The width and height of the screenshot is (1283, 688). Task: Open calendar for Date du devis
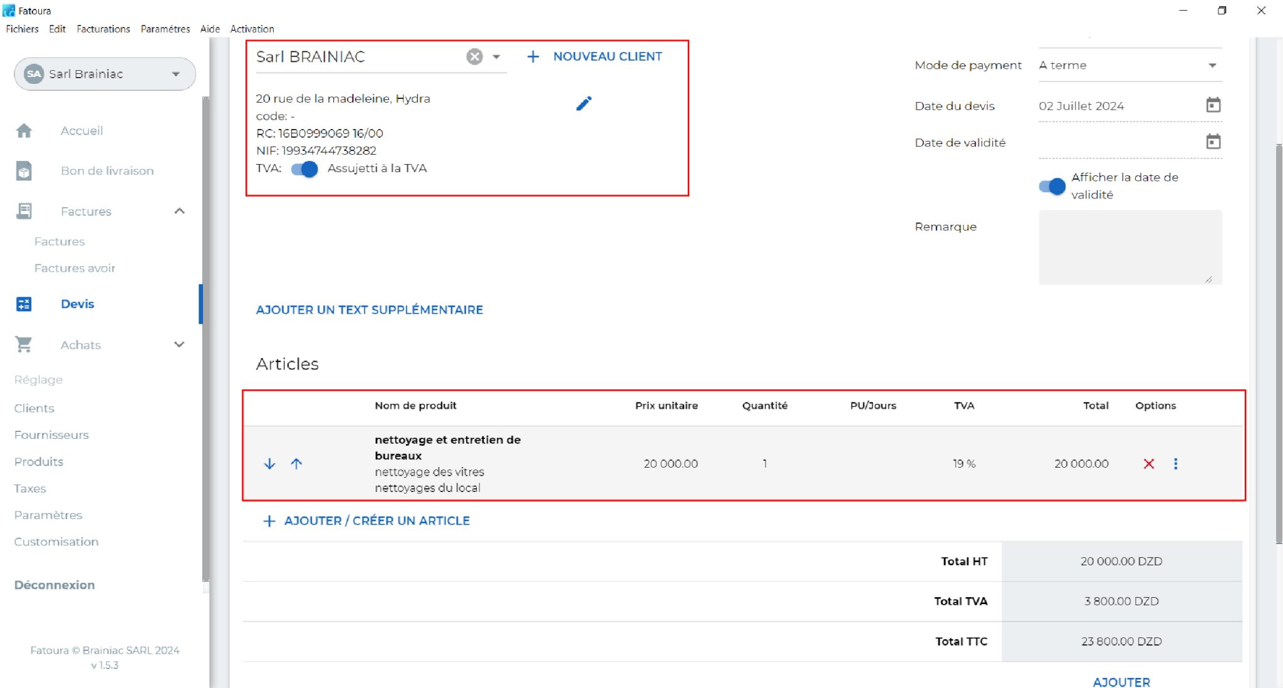(1213, 105)
